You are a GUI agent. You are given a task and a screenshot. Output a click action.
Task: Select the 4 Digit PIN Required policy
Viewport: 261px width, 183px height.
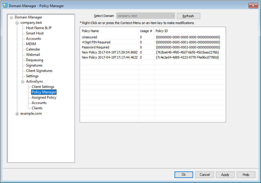coord(96,42)
